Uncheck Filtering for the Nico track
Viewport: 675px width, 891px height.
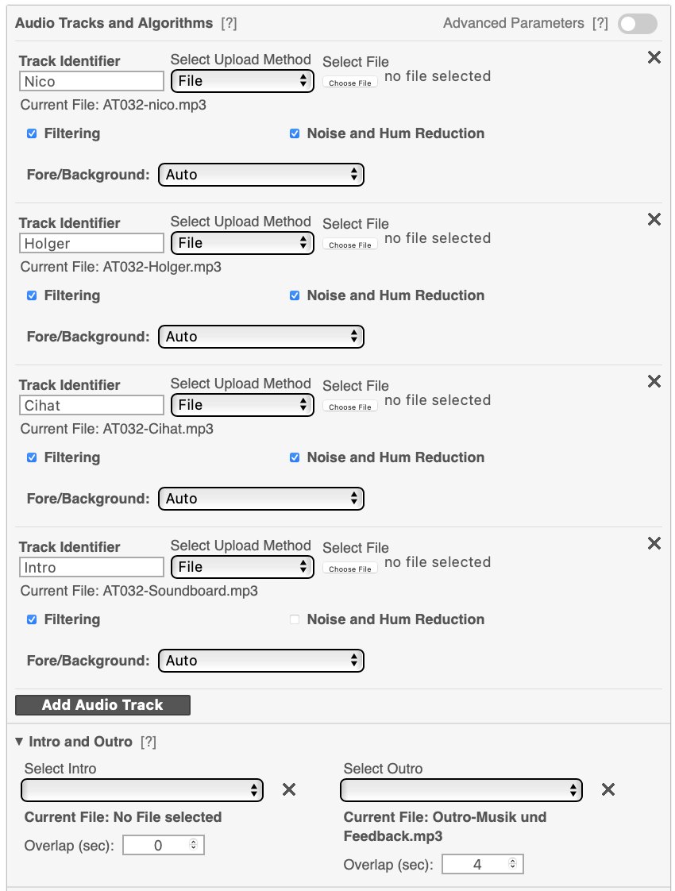(x=32, y=133)
